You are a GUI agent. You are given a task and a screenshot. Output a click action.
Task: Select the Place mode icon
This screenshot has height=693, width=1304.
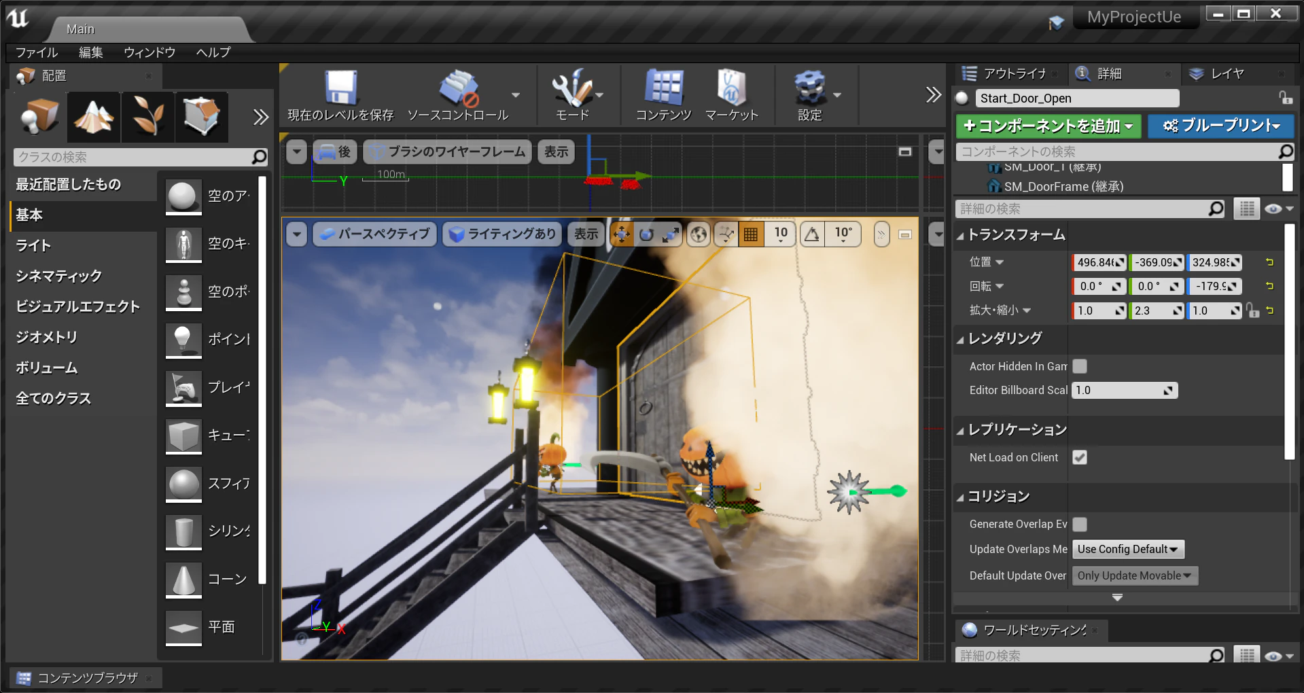pos(40,117)
